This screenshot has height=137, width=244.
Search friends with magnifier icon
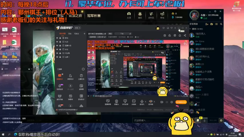click(x=221, y=24)
